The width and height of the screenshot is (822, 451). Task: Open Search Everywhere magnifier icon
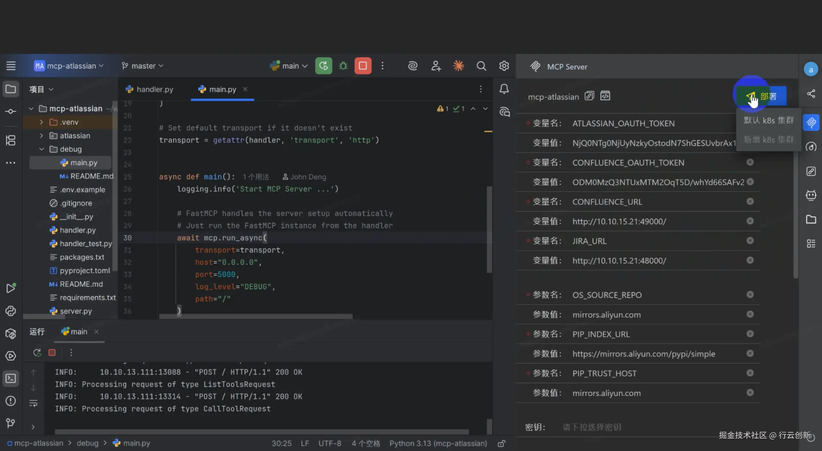click(x=481, y=66)
